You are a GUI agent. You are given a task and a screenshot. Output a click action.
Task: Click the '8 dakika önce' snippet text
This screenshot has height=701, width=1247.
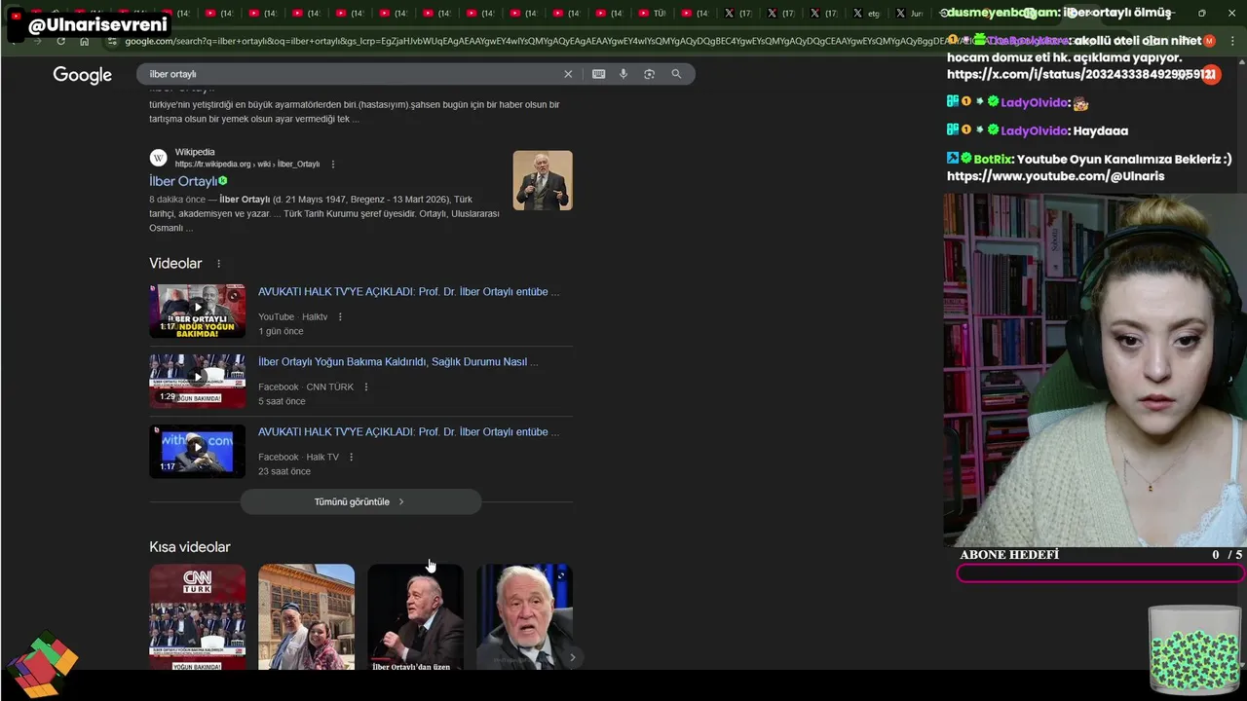[177, 200]
